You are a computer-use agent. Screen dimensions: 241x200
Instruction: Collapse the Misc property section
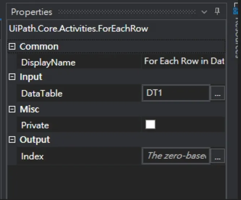click(12, 109)
